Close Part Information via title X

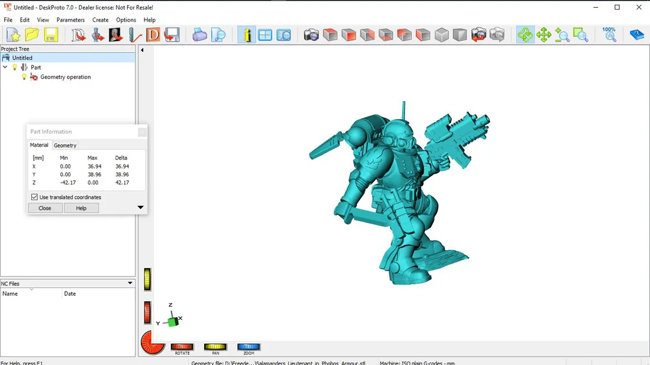click(x=142, y=132)
